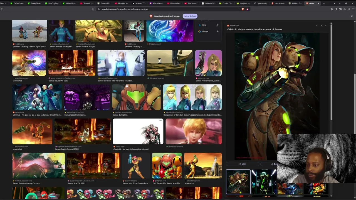Open a new browser tab

tap(324, 3)
